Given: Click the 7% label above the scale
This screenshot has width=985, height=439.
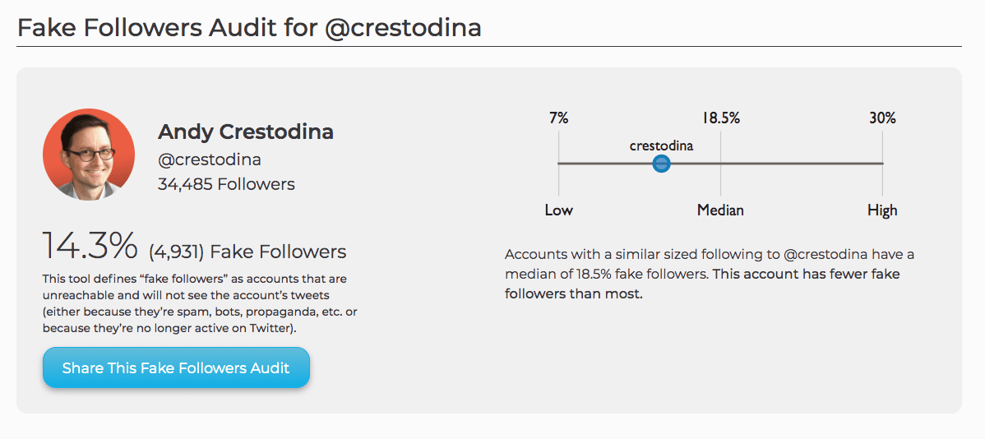Looking at the screenshot, I should [558, 118].
